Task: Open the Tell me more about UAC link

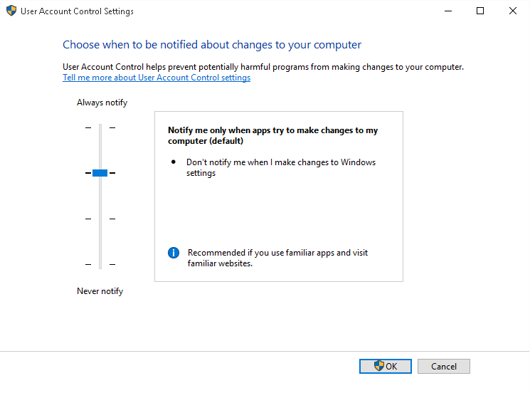Action: coord(157,78)
